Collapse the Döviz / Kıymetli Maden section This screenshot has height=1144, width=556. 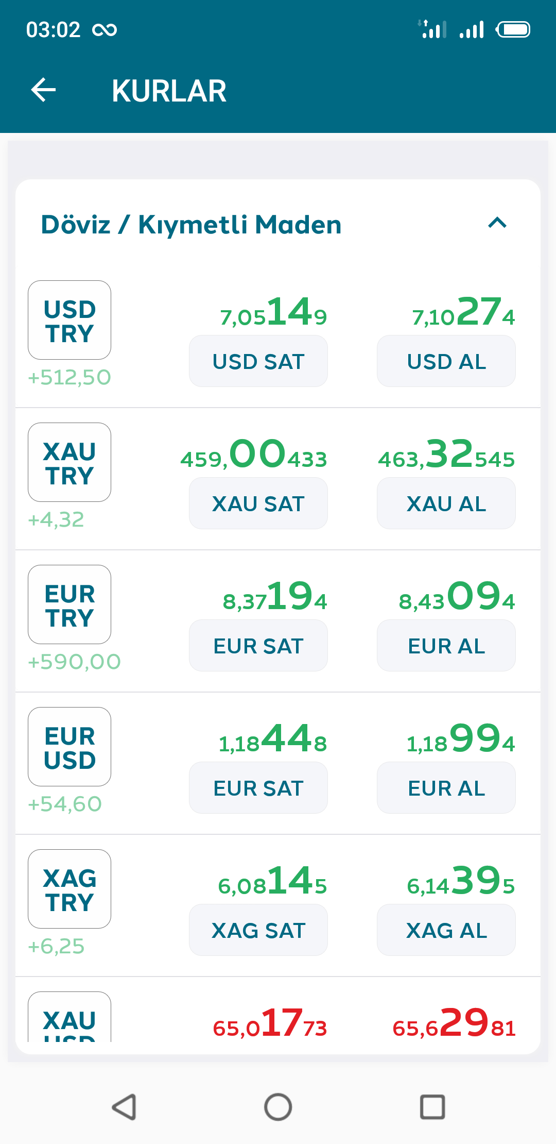(x=497, y=223)
